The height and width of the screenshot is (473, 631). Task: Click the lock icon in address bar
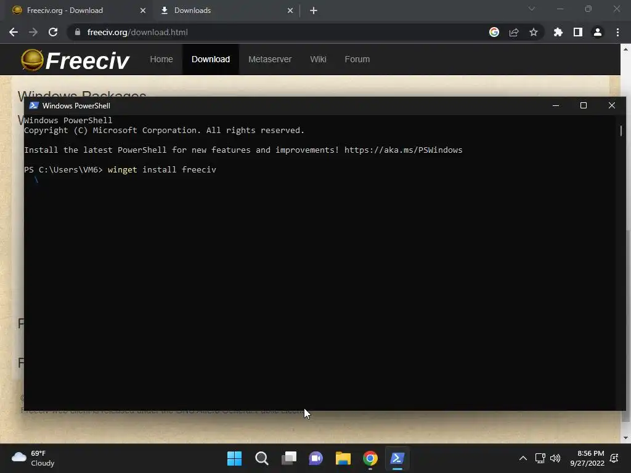pos(78,32)
